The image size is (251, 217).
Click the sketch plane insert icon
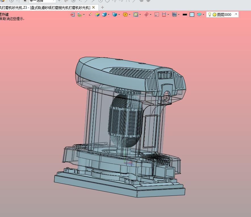tap(80, 15)
